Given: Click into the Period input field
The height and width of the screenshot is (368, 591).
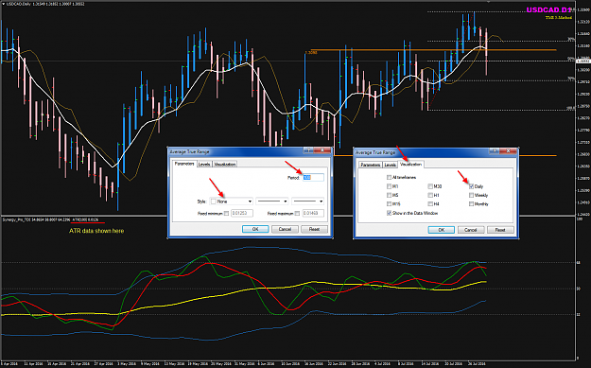Looking at the screenshot, I should 313,177.
